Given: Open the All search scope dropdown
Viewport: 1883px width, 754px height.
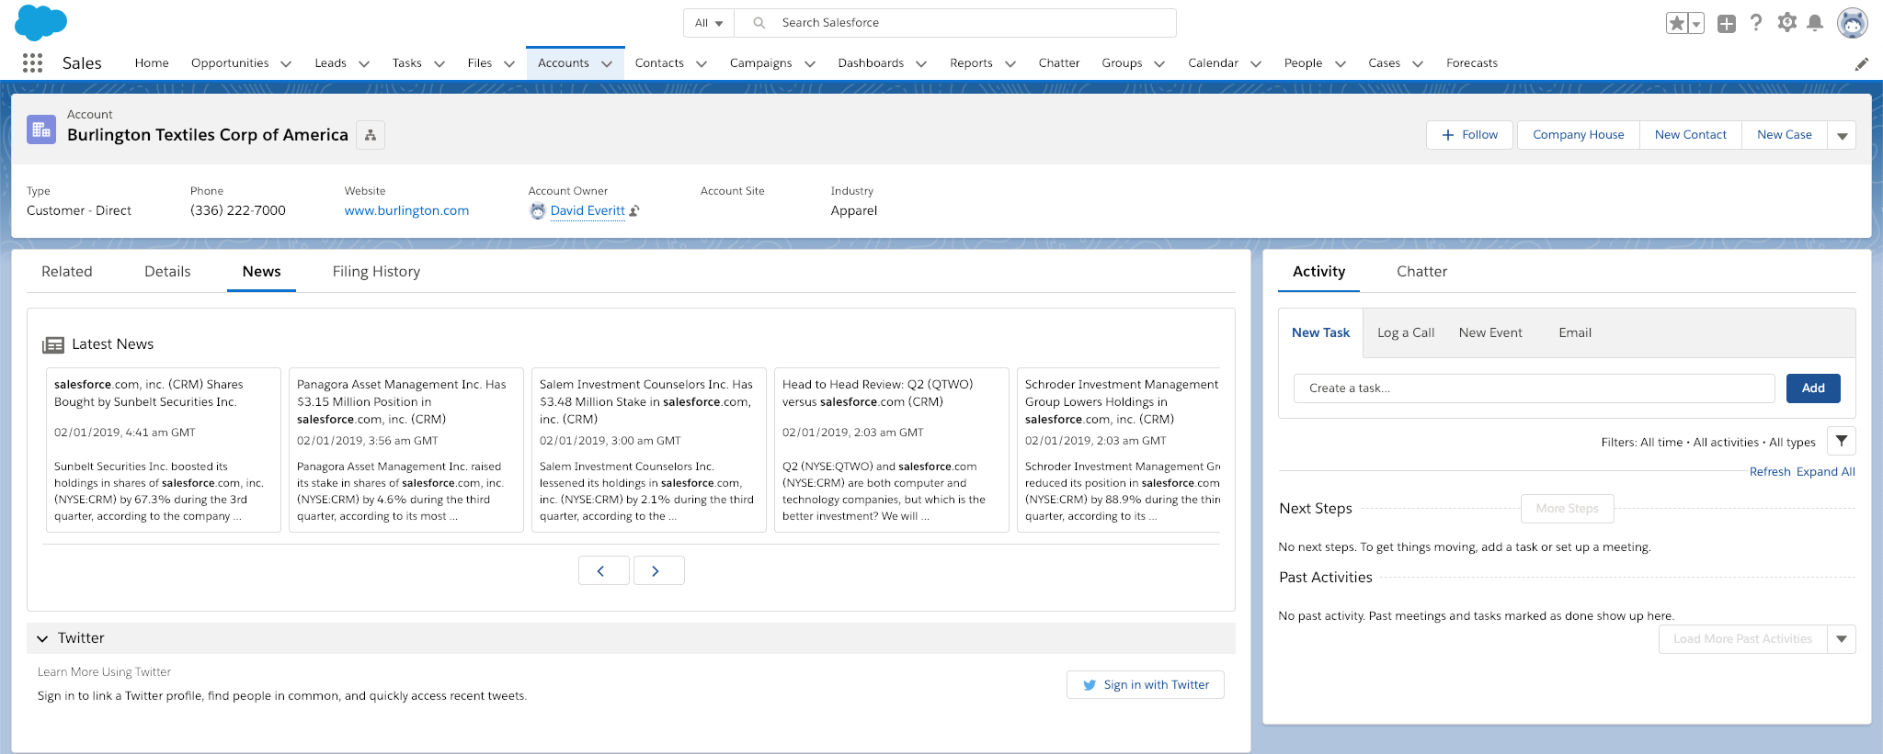Looking at the screenshot, I should [x=709, y=23].
